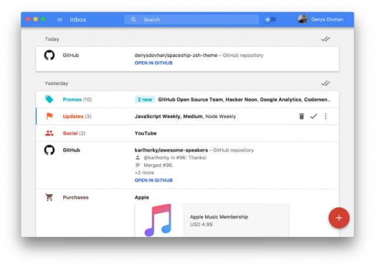Toggle the pinned items switch in header
The image size is (375, 267).
(x=270, y=19)
